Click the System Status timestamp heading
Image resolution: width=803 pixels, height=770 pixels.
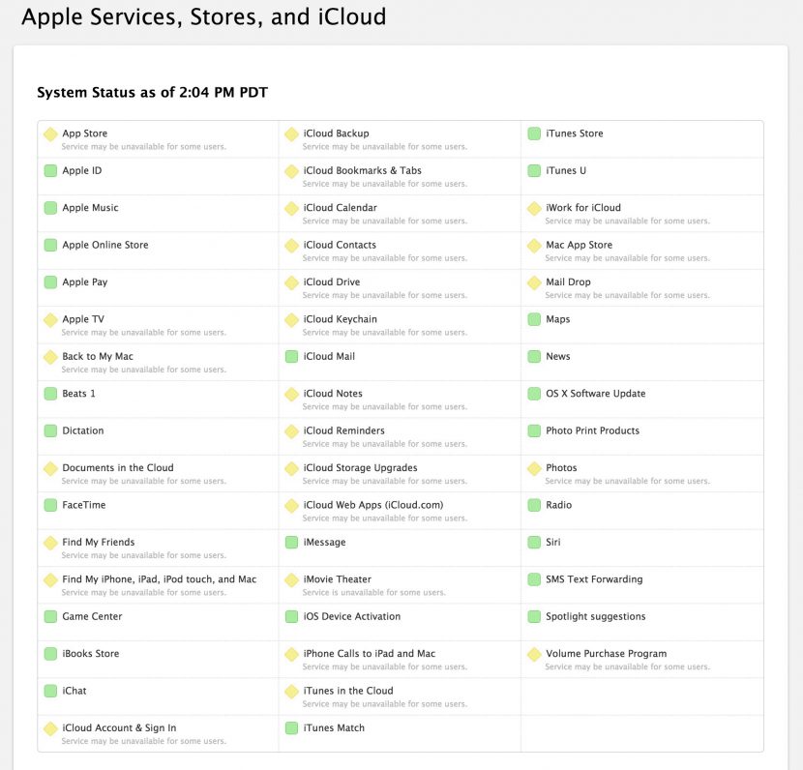[x=152, y=93]
